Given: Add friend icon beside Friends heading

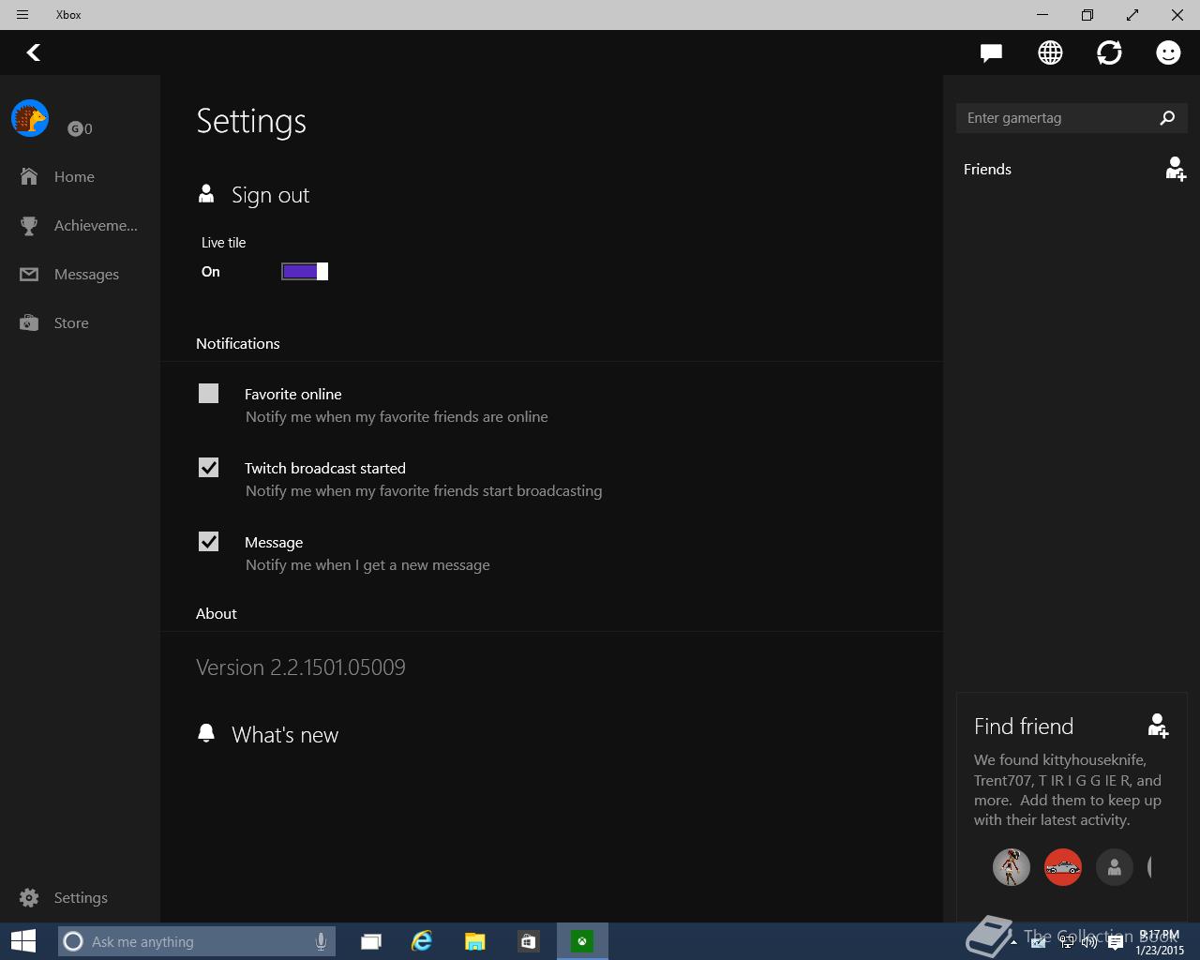Looking at the screenshot, I should coord(1176,169).
